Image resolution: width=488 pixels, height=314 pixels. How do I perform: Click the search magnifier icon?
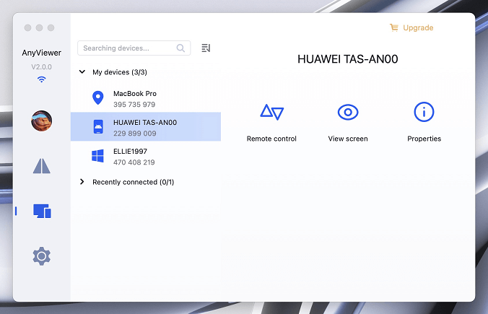point(180,48)
